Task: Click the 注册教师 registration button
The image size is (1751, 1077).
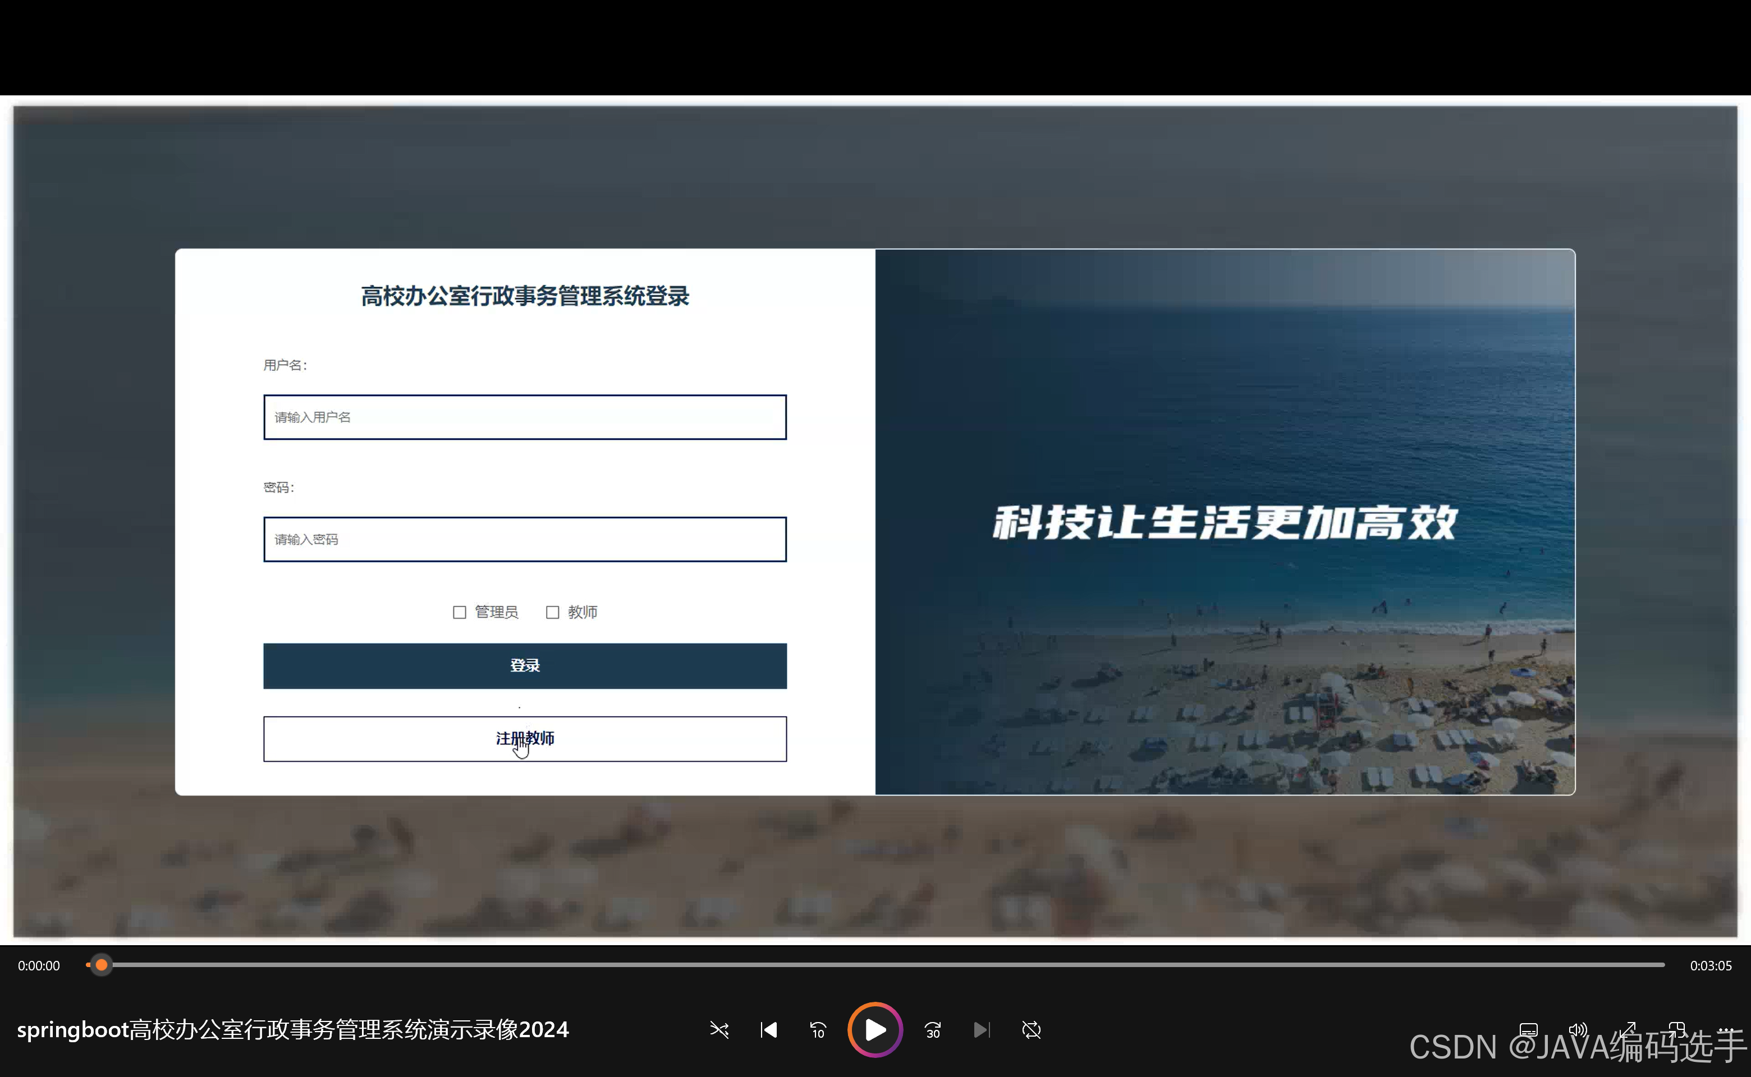Action: click(x=525, y=739)
